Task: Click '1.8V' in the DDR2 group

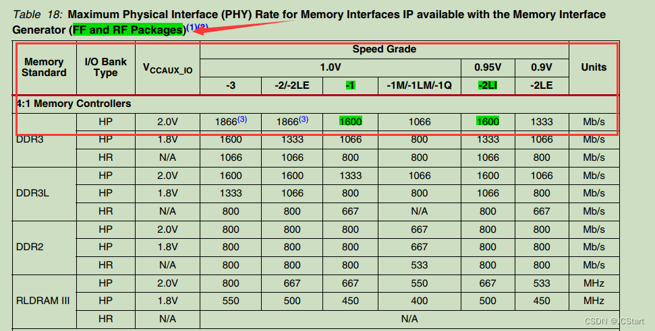Action: [168, 247]
